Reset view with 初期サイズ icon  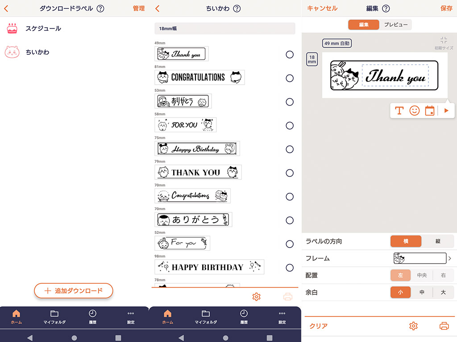click(444, 43)
